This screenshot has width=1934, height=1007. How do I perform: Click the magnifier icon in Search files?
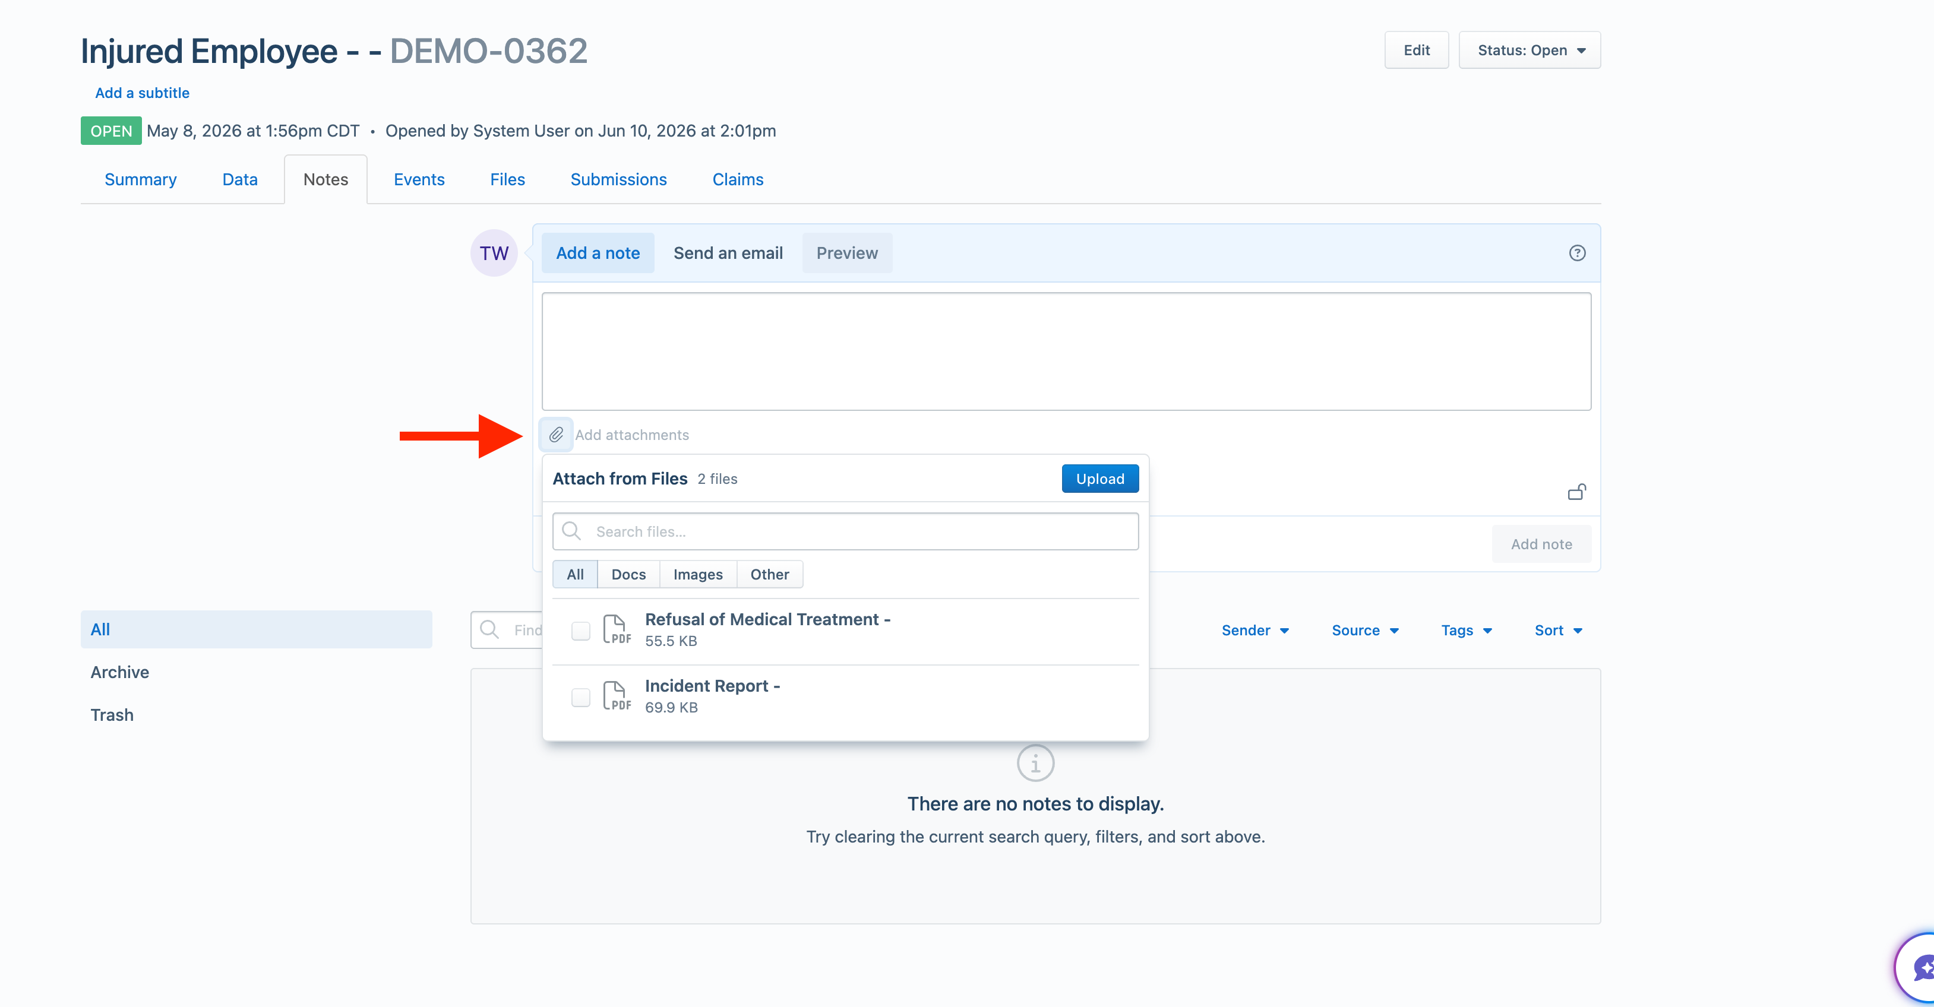click(x=571, y=530)
